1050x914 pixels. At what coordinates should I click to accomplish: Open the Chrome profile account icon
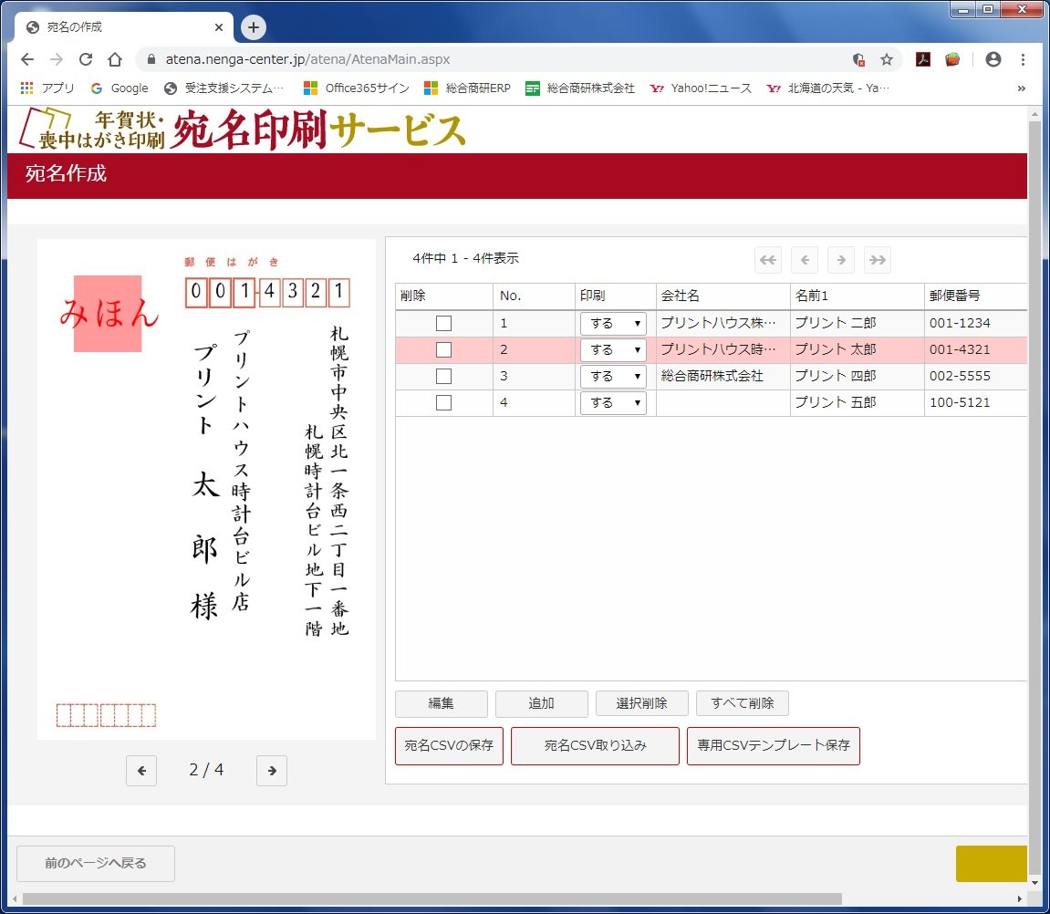point(993,59)
